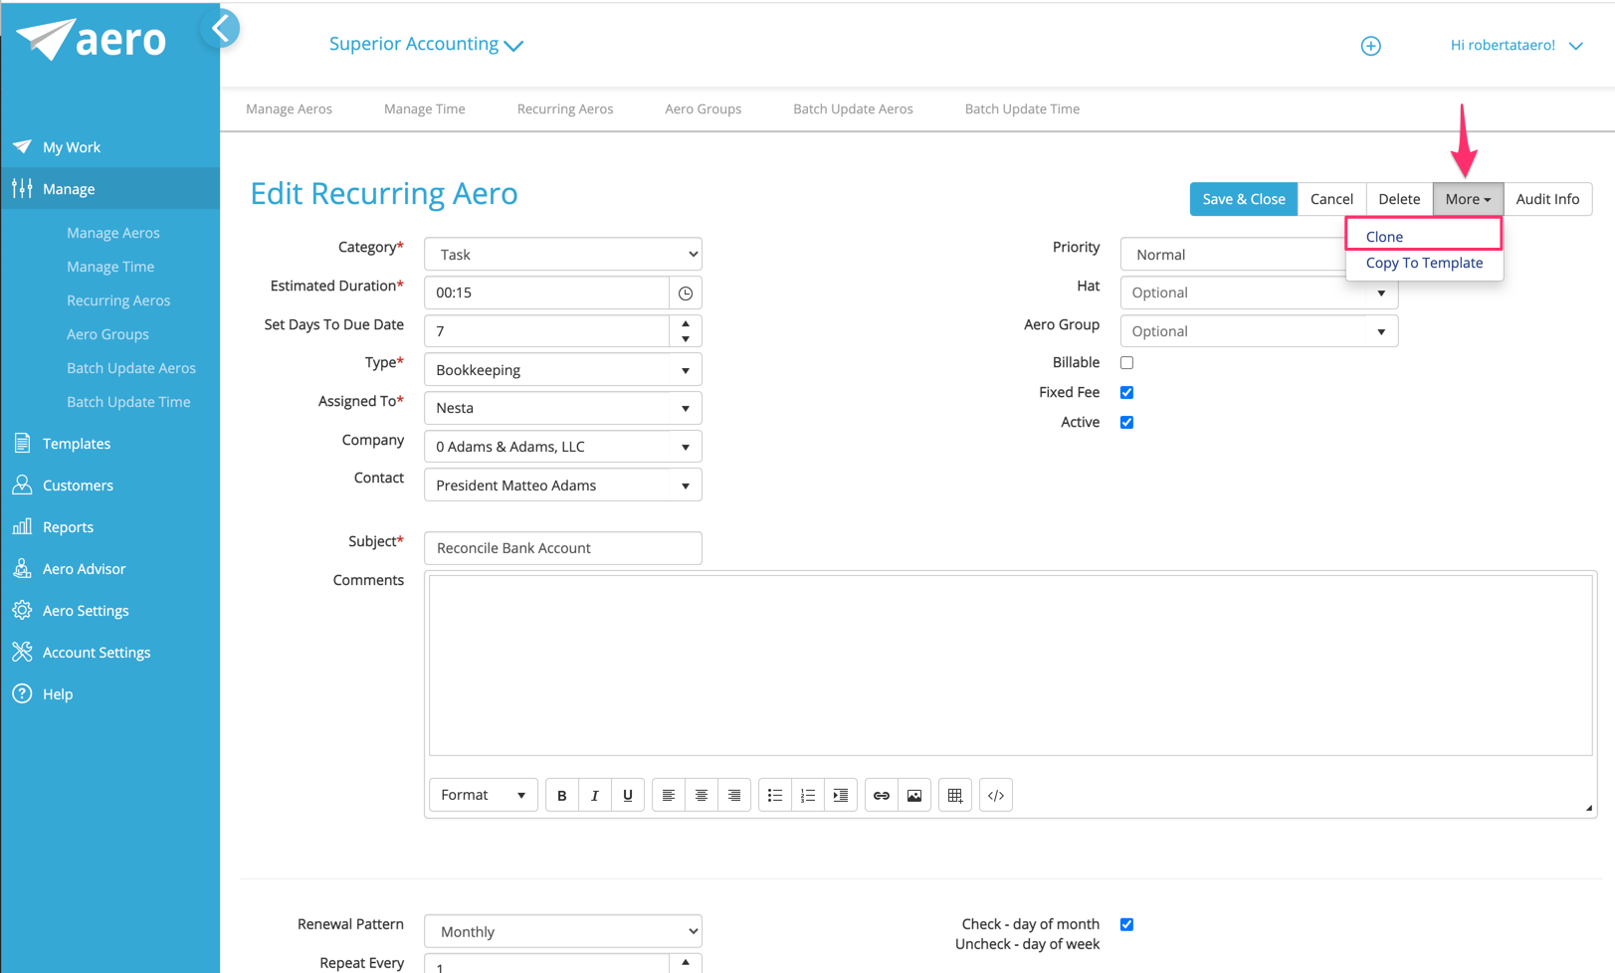The image size is (1615, 973).
Task: Open Recurring Aeros in the sidebar
Action: [x=118, y=300]
